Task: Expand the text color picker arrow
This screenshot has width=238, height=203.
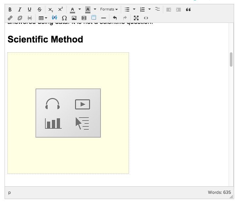Action: pos(80,9)
